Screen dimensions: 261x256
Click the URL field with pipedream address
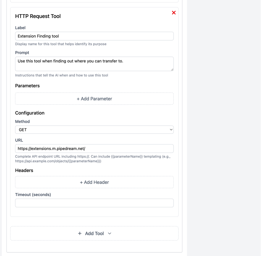click(94, 149)
